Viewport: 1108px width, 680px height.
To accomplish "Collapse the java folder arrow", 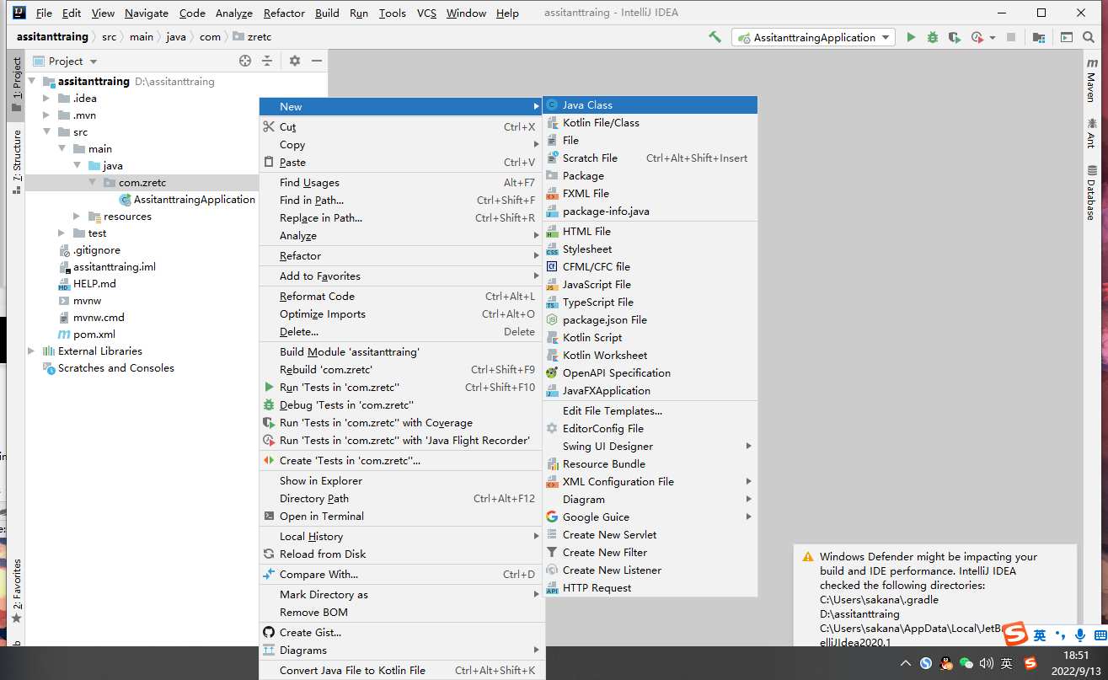I will click(x=78, y=166).
